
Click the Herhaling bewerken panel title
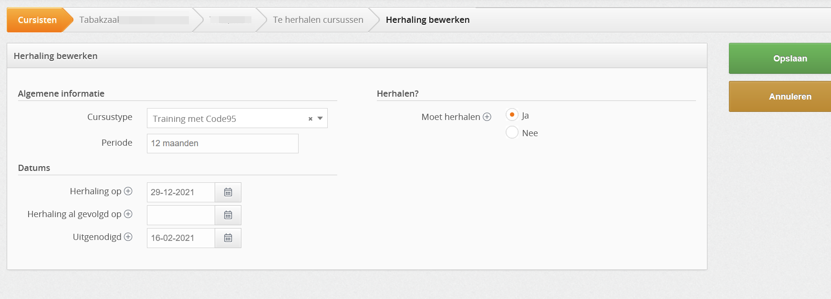pos(56,56)
